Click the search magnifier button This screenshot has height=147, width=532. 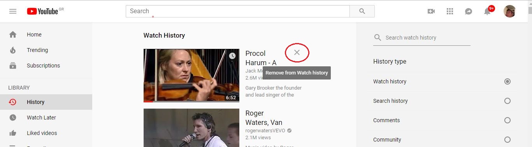tap(362, 11)
